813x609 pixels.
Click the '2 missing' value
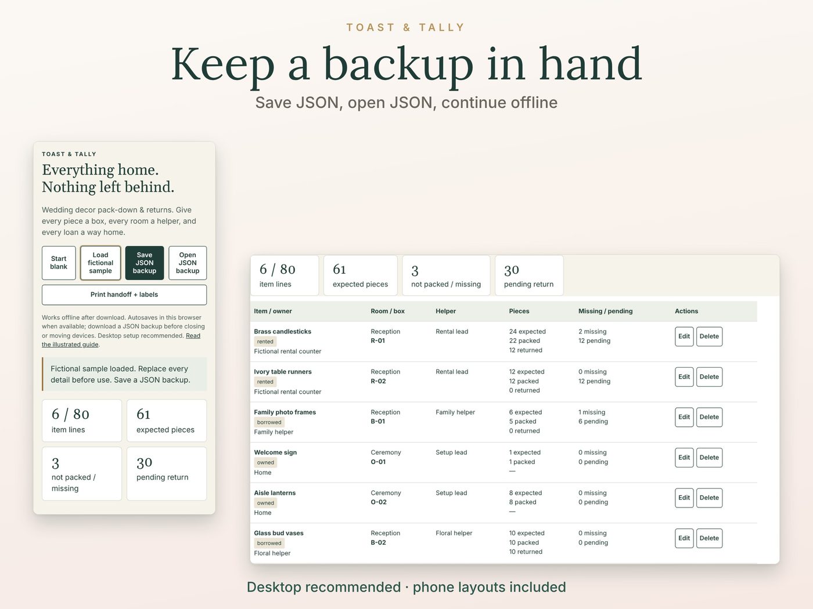(x=592, y=332)
